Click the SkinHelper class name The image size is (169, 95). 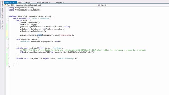tap(25, 42)
